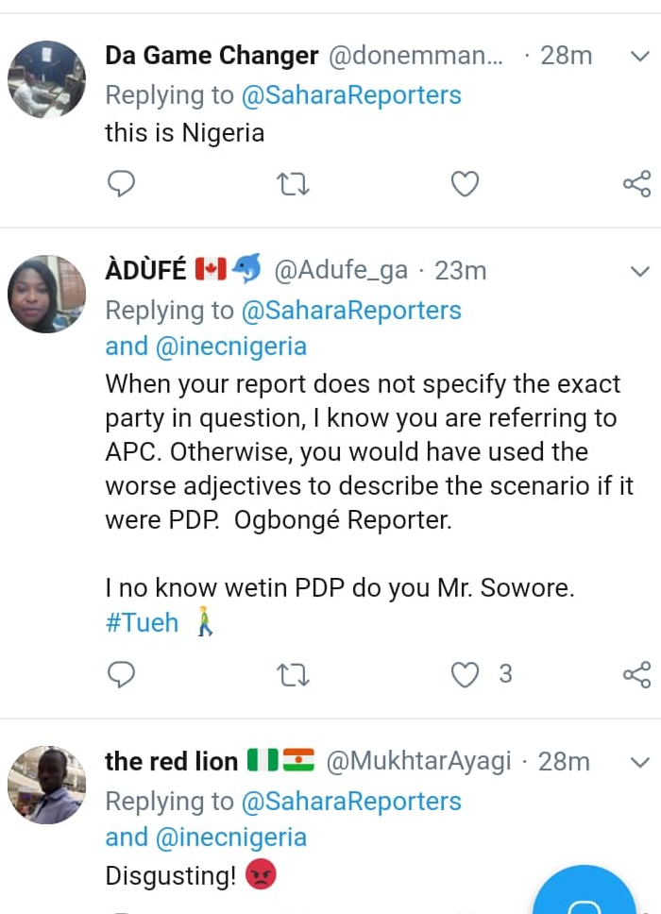
Task: View ÀDÙFÉ's profile picture
Action: pos(46,294)
